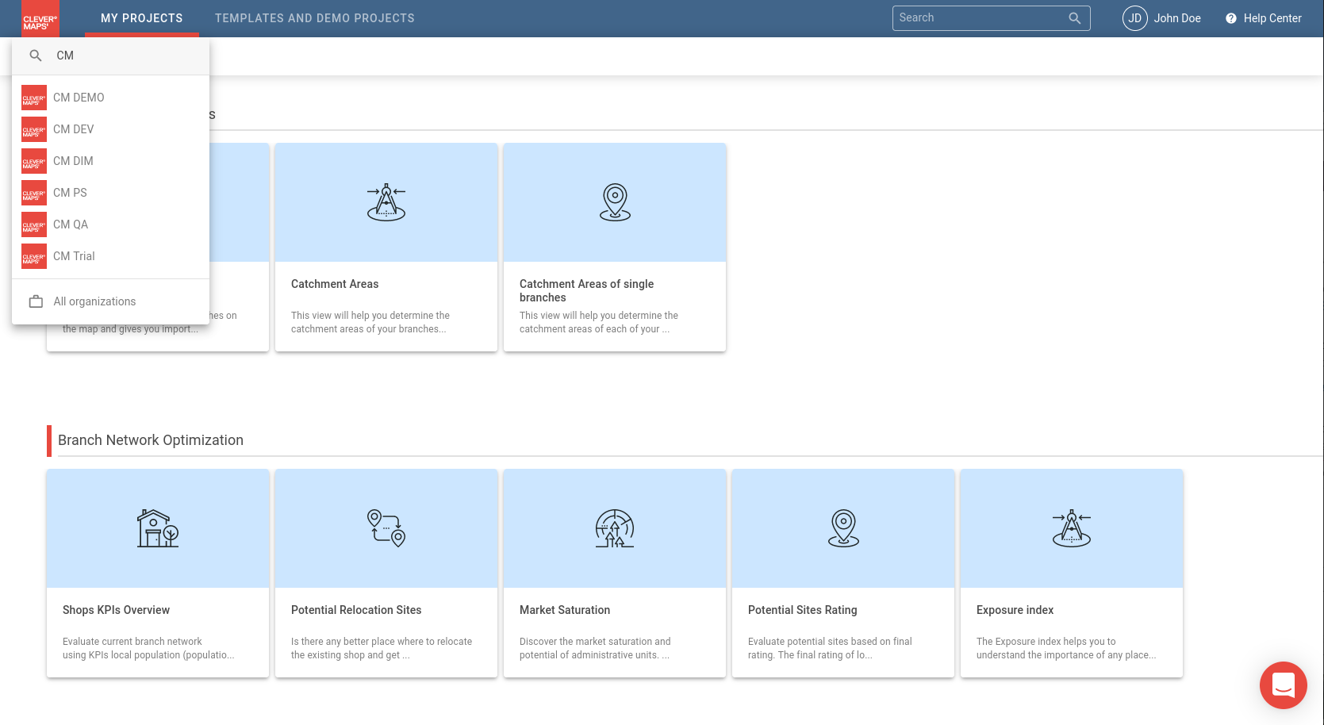Click the CM DEMO organization logo icon
Screen dimensions: 1324x725
[x=34, y=98]
